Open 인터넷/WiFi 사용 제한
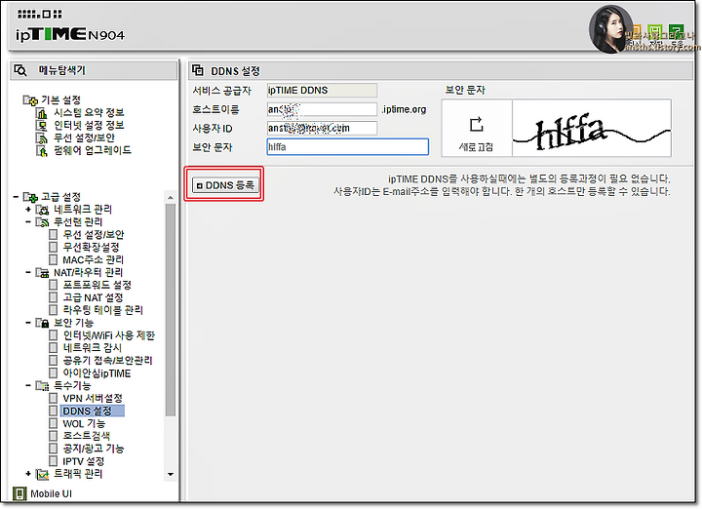Screen dimensions: 702x509 109,335
